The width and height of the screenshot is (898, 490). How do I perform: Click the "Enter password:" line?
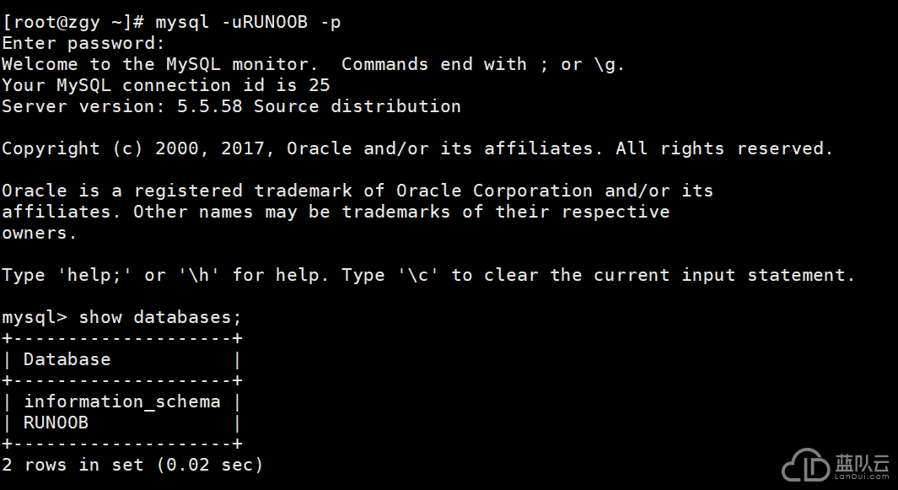point(83,43)
